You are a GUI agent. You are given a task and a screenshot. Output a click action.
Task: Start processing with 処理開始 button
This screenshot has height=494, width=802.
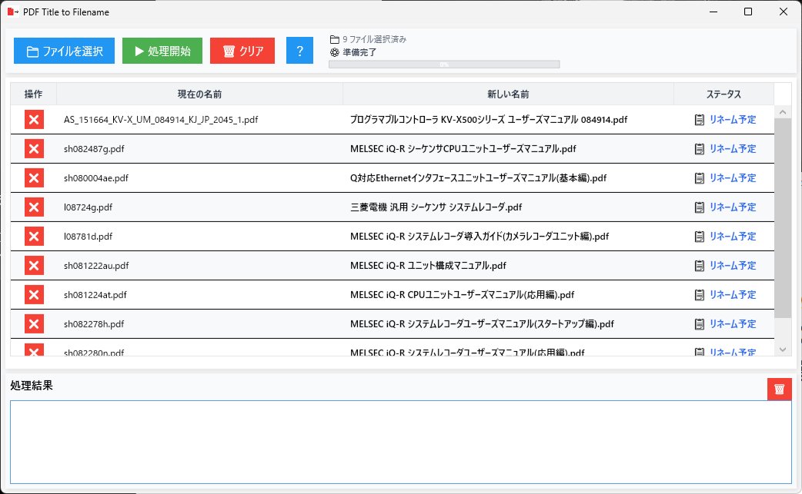(162, 51)
